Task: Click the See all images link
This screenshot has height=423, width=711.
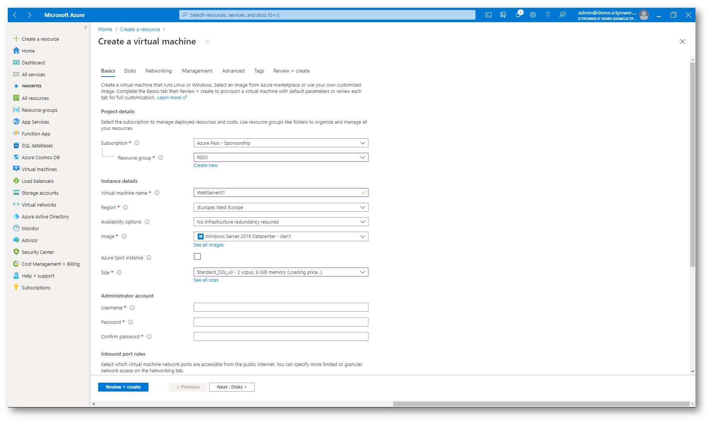Action: coord(209,245)
